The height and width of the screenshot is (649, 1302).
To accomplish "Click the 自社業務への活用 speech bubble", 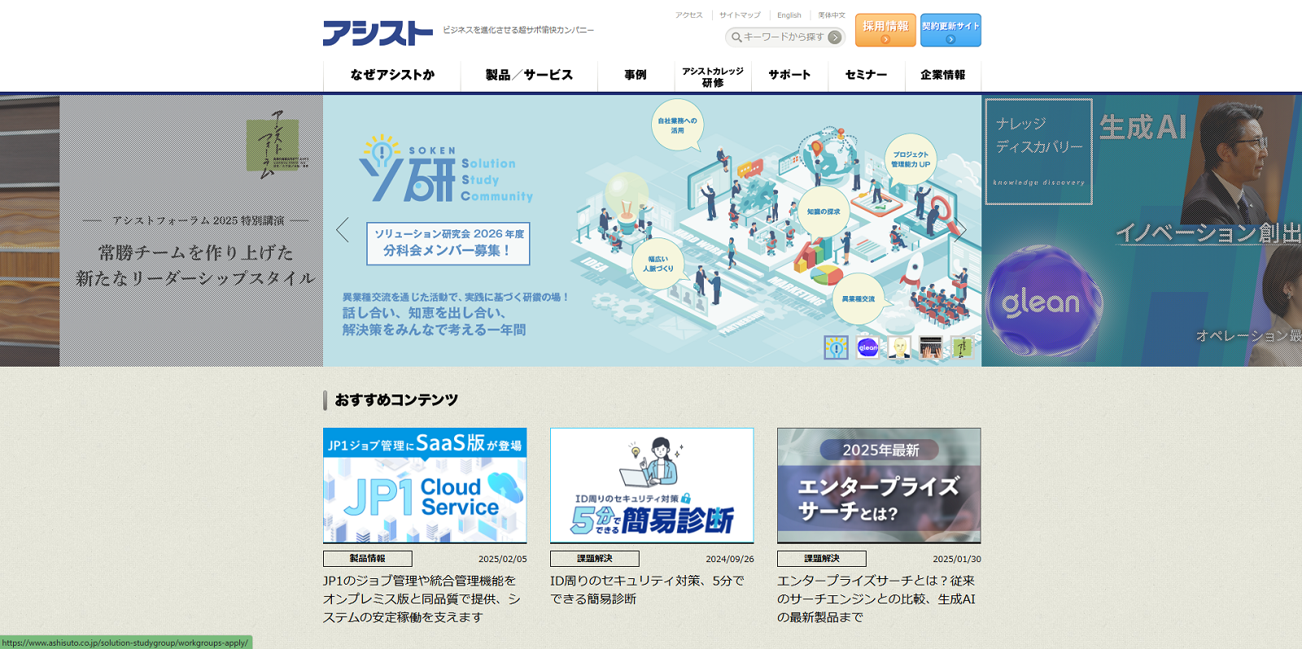I will click(x=677, y=126).
